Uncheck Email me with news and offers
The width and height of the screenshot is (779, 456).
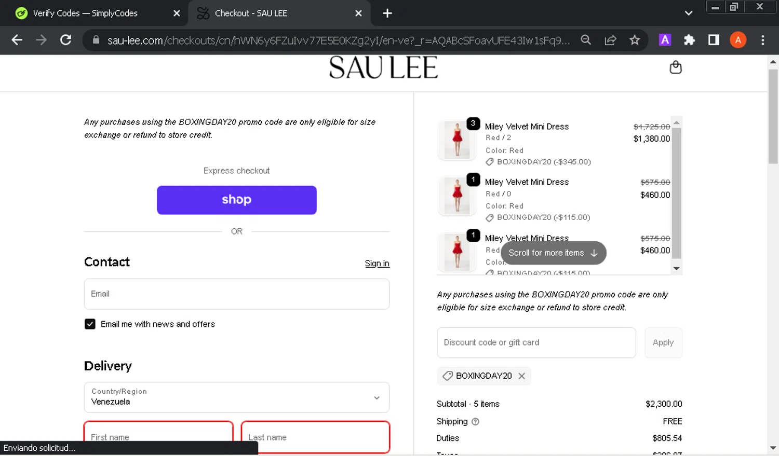point(90,324)
